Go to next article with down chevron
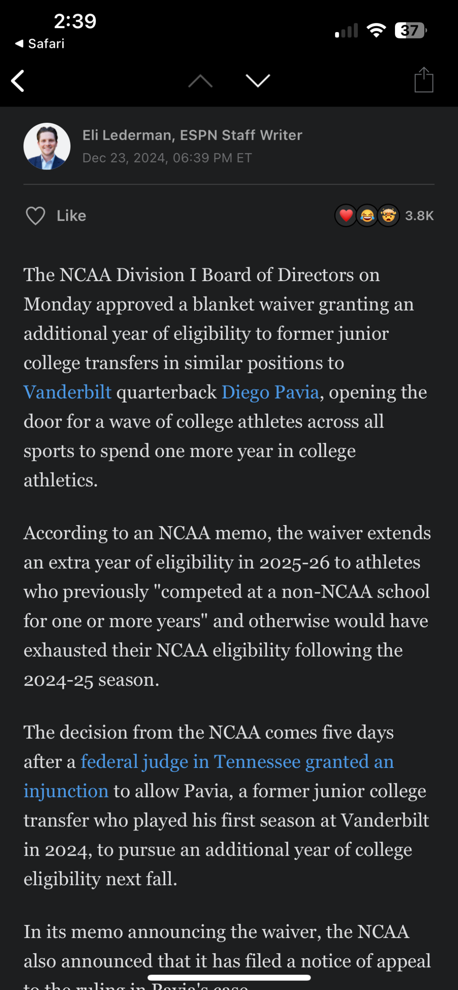This screenshot has height=990, width=458. 258,81
